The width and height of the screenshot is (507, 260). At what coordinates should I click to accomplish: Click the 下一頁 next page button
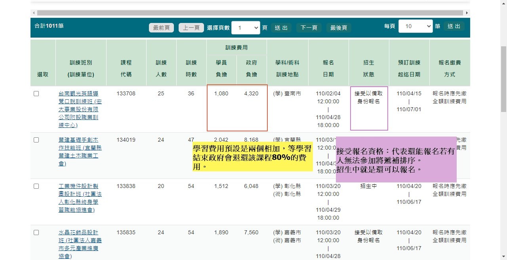click(x=309, y=28)
